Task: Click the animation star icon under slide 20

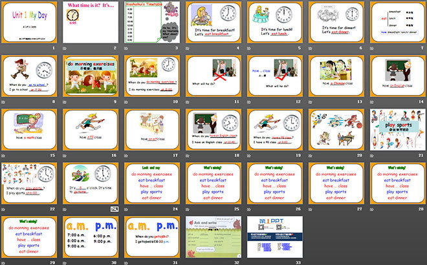Action: 311,156
